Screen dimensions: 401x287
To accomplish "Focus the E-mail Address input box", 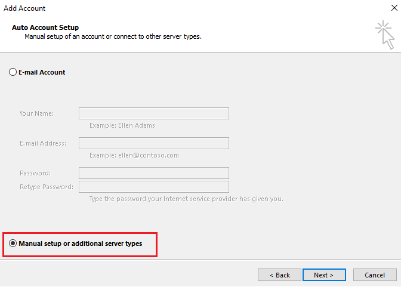I will point(153,143).
